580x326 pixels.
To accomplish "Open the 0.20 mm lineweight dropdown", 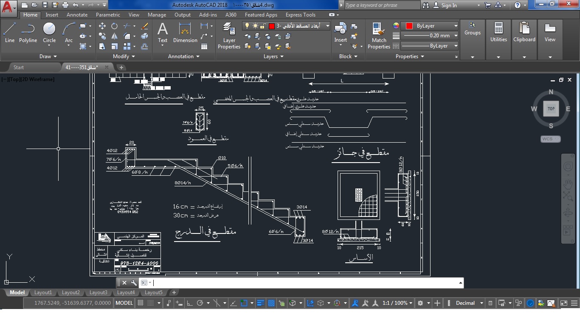I will click(456, 36).
